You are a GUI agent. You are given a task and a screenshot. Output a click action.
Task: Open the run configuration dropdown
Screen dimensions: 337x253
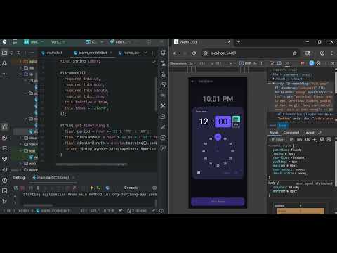coord(119,42)
